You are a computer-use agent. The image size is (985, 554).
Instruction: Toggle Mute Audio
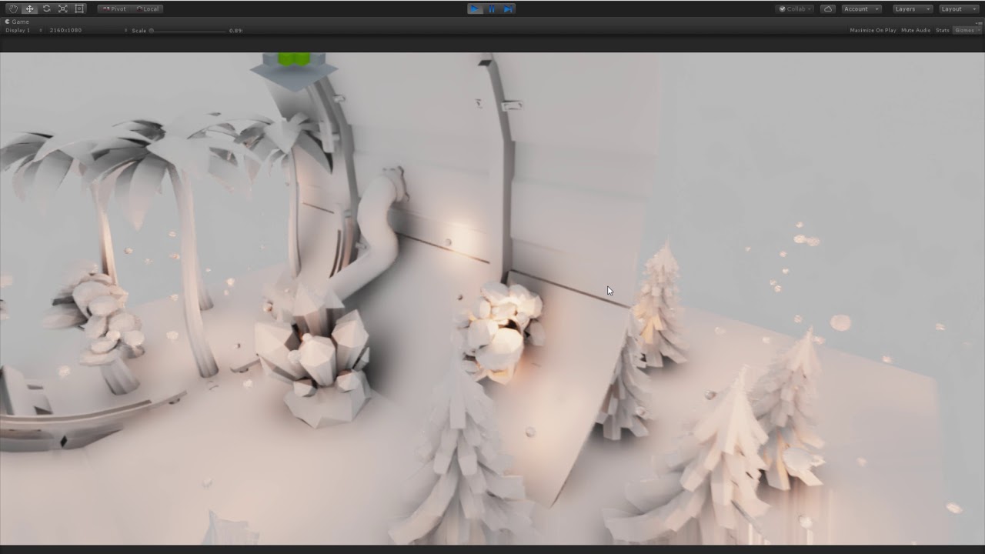916,30
